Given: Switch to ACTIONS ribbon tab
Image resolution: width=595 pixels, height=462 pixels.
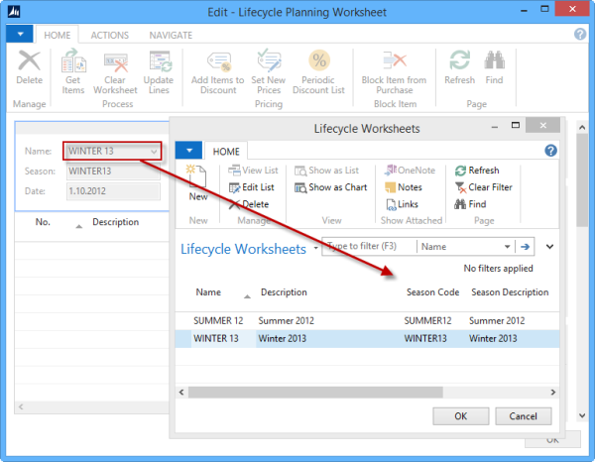Looking at the screenshot, I should 110,36.
